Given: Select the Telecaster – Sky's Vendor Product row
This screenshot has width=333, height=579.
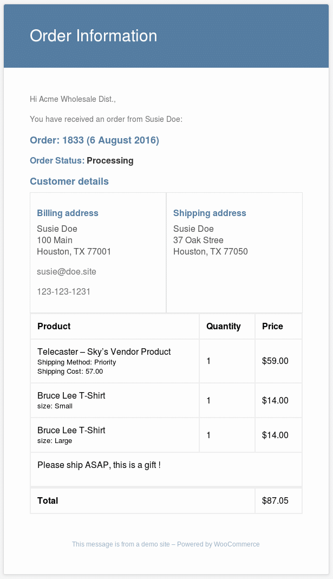Looking at the screenshot, I should coord(166,361).
